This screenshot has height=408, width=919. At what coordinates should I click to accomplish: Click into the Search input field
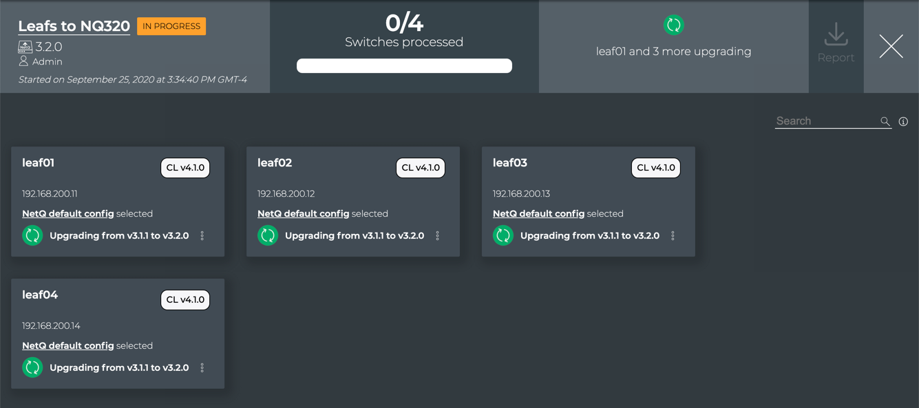[x=826, y=121]
